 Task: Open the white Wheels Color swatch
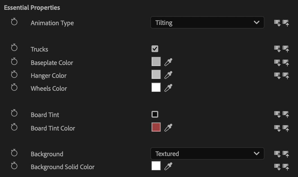156,87
